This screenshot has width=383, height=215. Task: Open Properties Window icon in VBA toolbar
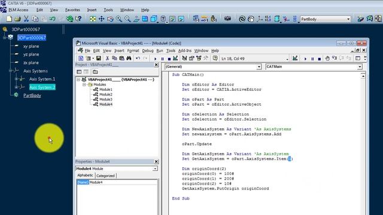(x=191, y=59)
